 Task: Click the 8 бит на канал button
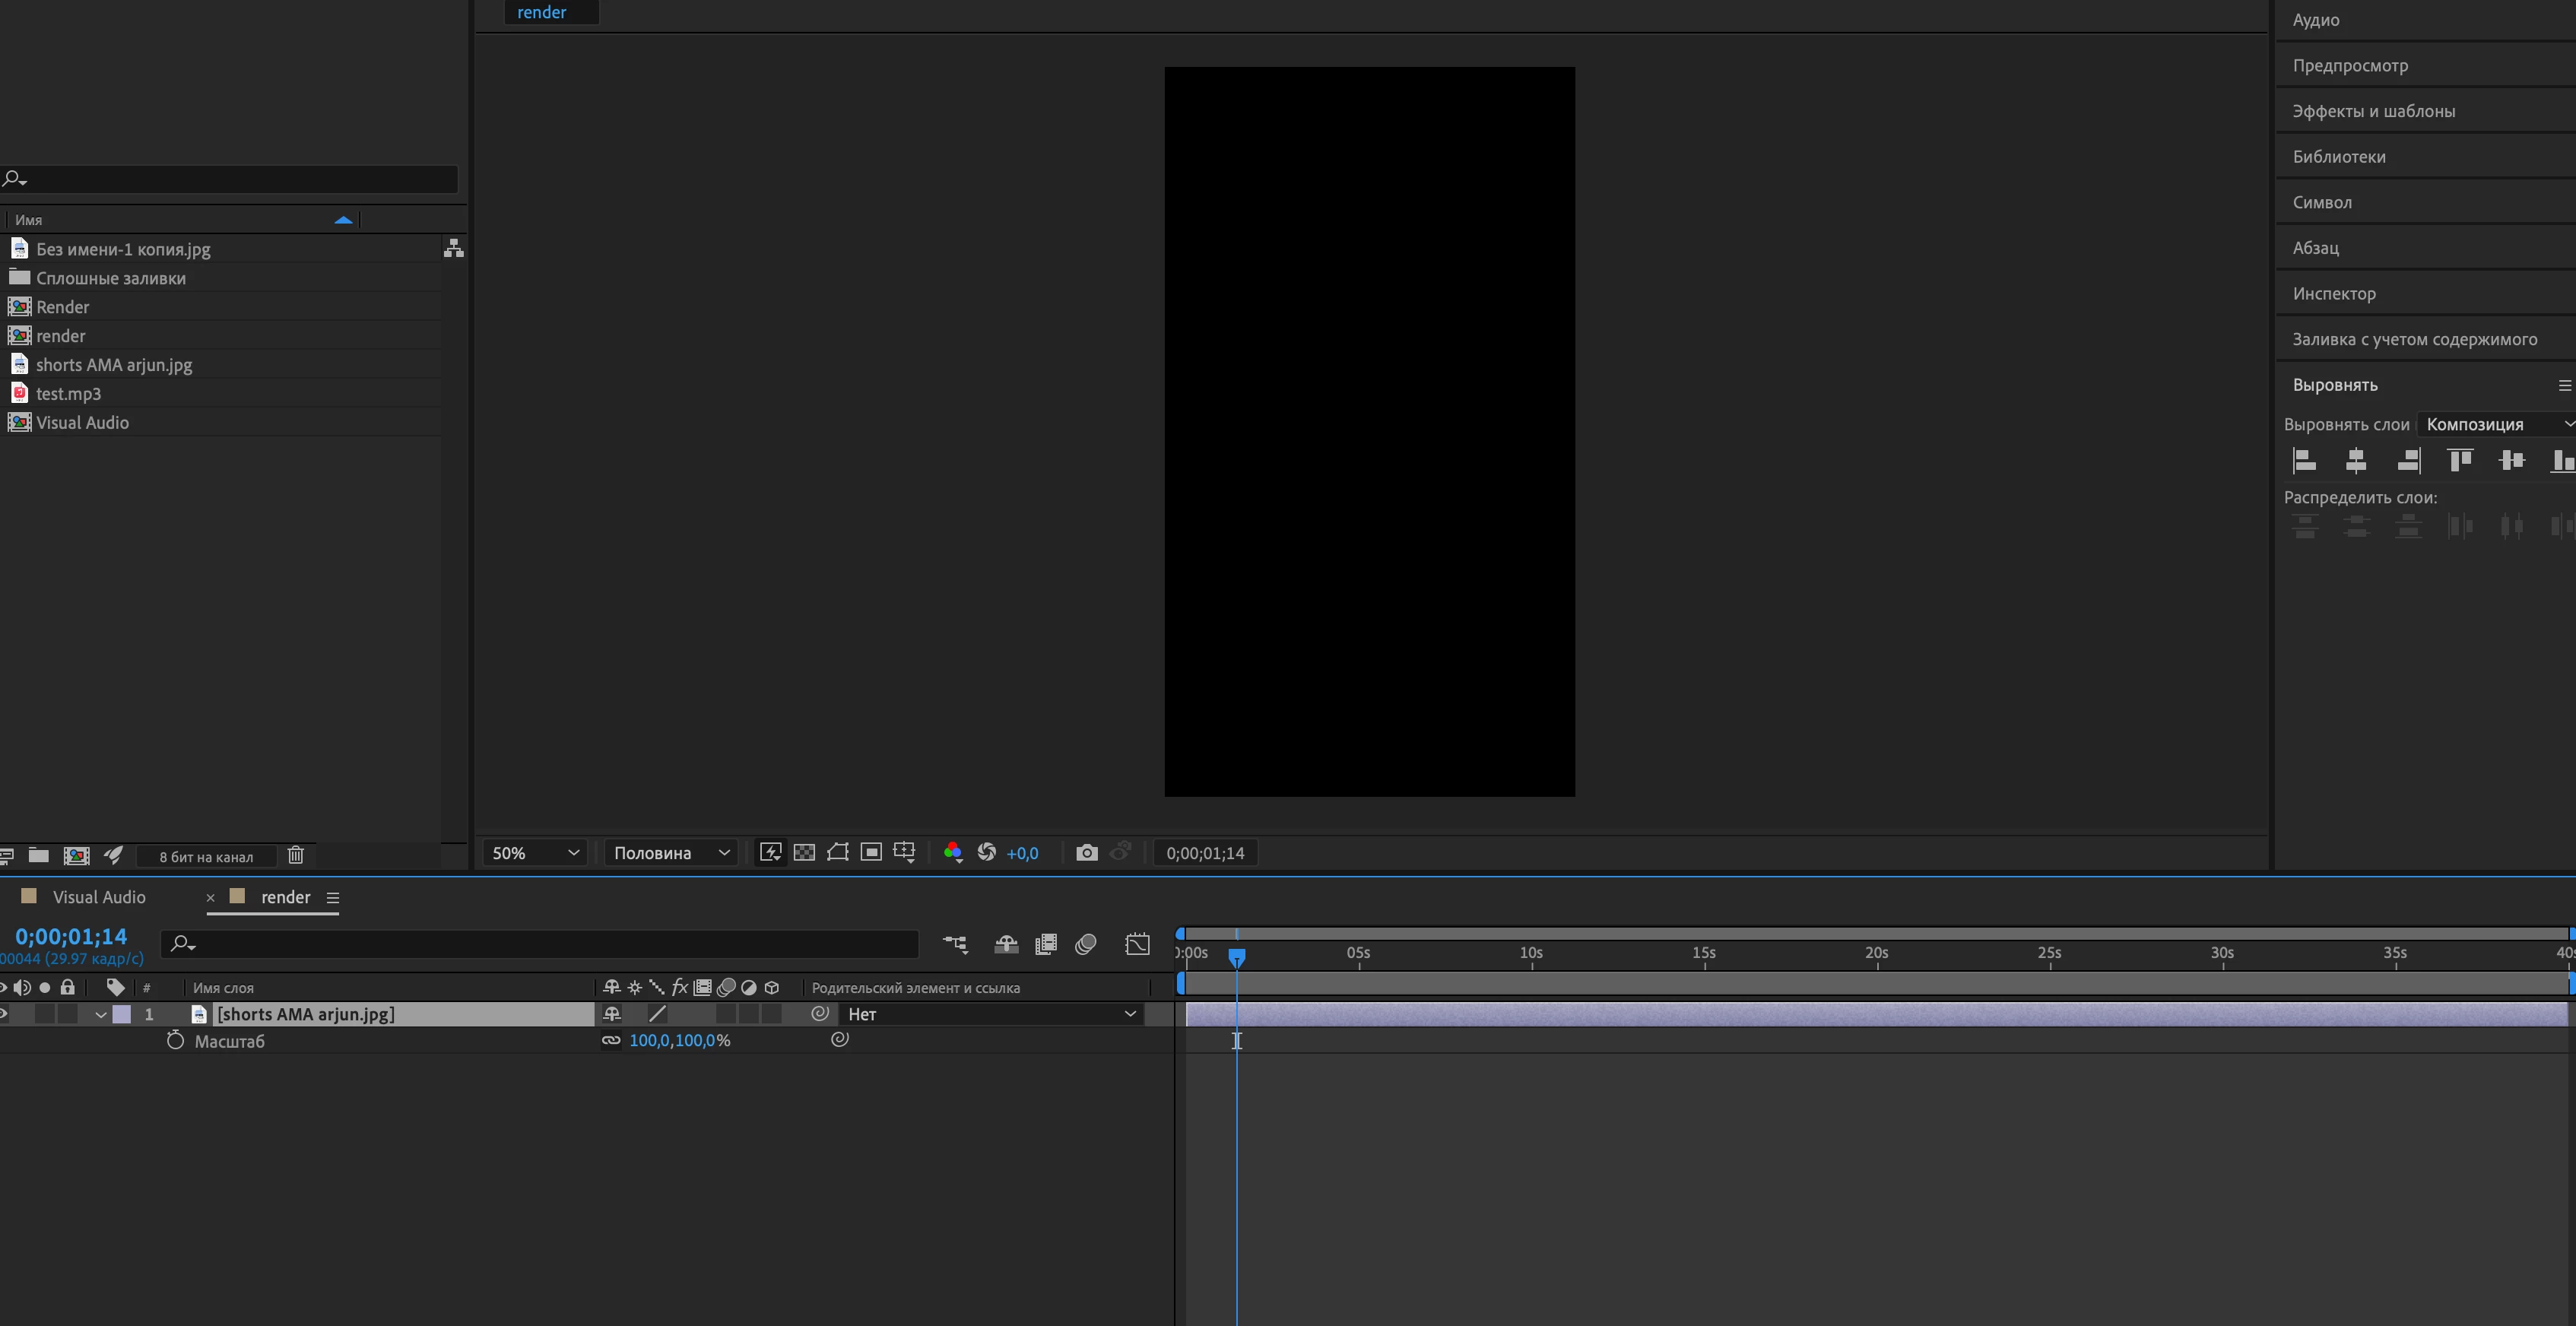pos(206,856)
